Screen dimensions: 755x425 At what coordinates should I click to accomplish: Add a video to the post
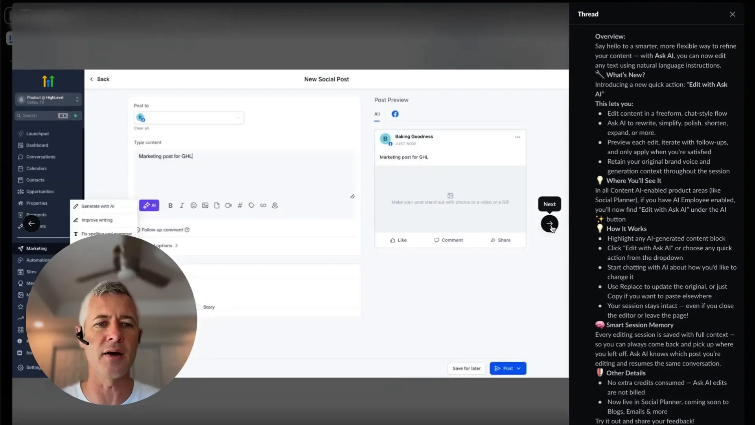[x=228, y=205]
